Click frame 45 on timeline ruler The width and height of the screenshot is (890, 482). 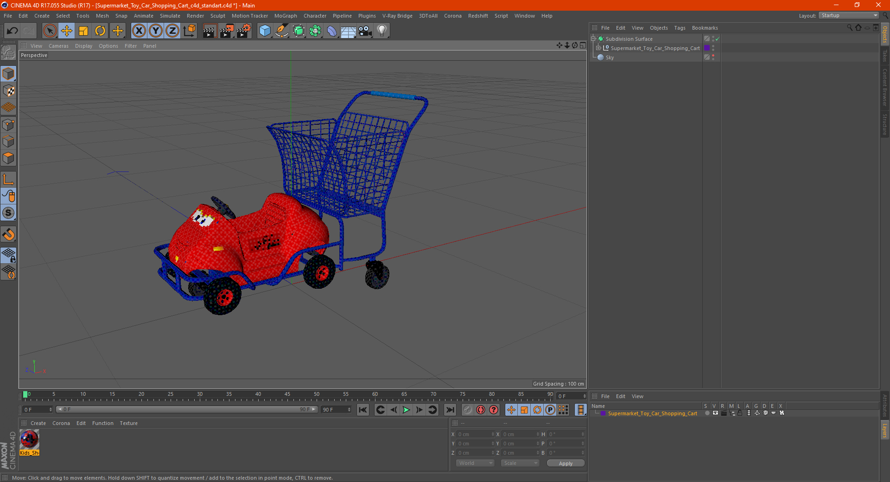(x=287, y=395)
